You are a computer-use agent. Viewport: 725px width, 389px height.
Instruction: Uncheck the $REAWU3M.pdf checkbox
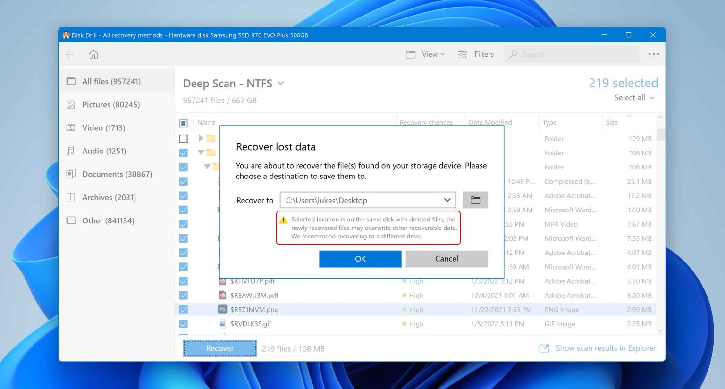[x=184, y=296]
